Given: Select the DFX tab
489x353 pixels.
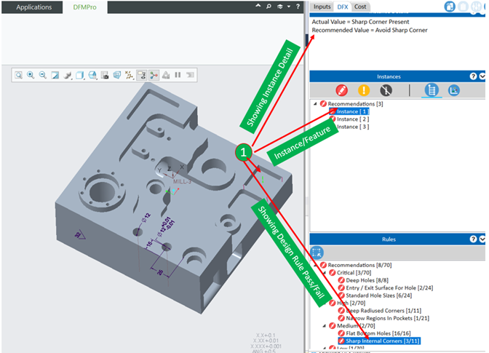Looking at the screenshot, I should tap(343, 7).
